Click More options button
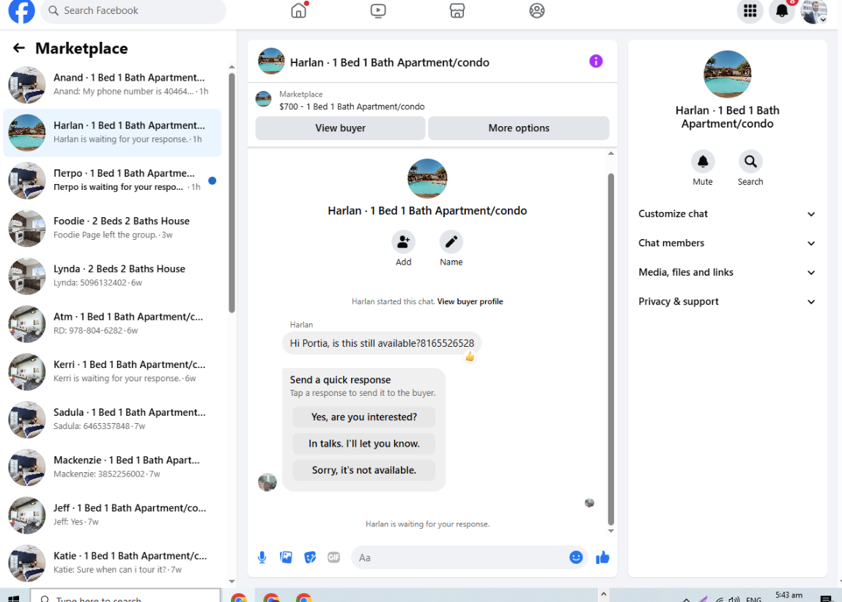 pyautogui.click(x=519, y=128)
